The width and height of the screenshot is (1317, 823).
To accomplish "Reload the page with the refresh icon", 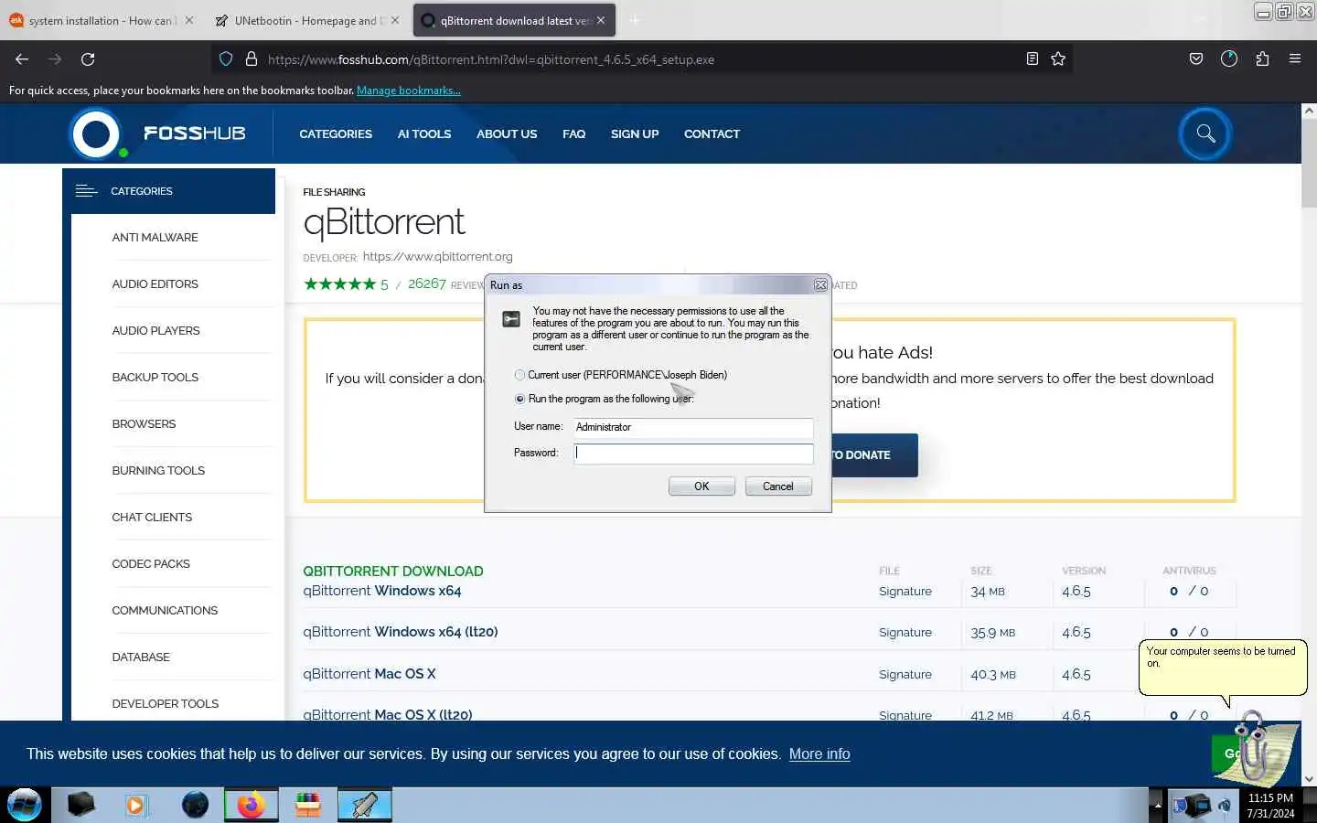I will [x=88, y=59].
